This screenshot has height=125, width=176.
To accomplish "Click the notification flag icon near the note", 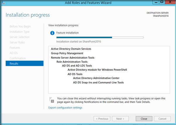I will click(51, 100).
